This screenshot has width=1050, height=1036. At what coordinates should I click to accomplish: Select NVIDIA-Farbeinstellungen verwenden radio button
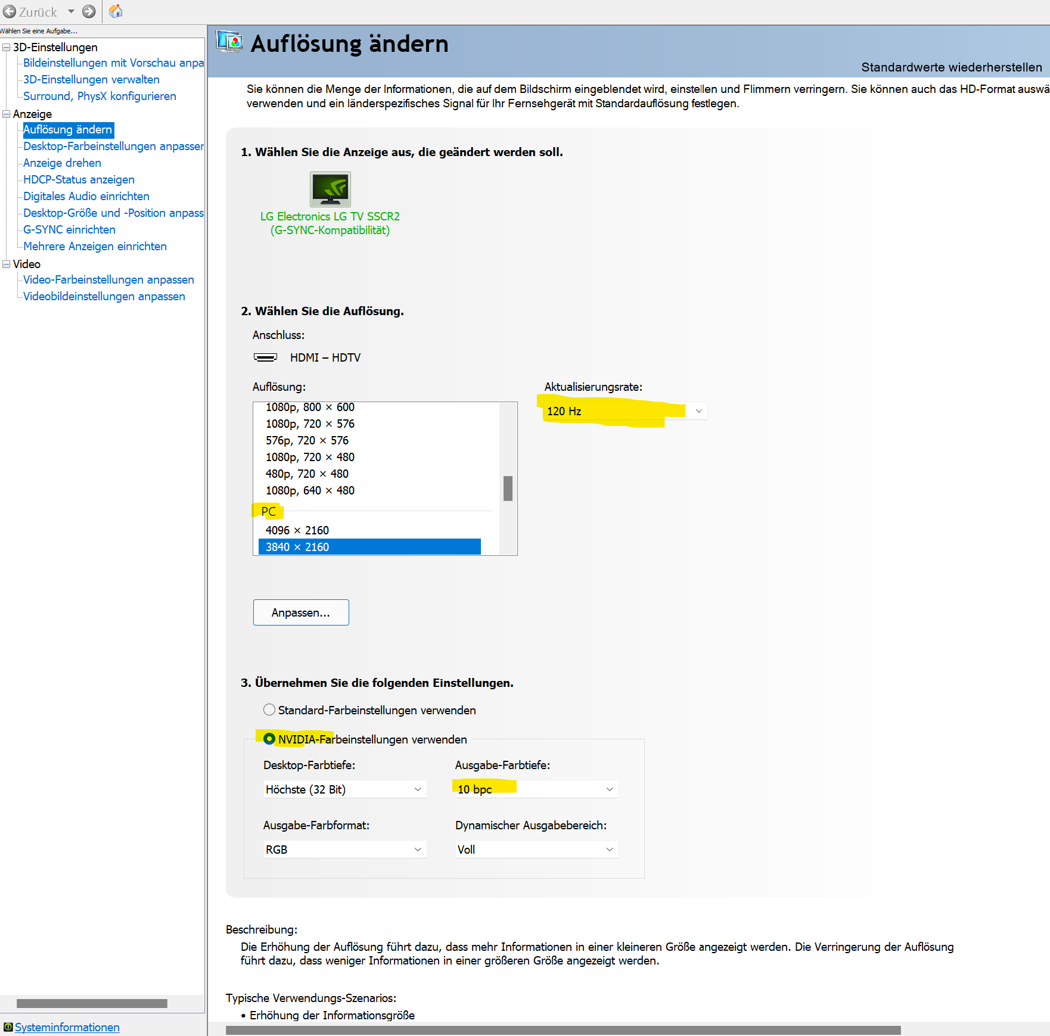[x=269, y=739]
